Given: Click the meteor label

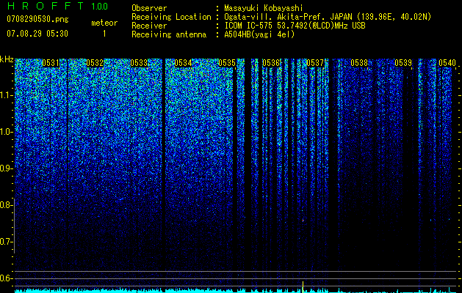Looking at the screenshot, I should [x=104, y=23].
